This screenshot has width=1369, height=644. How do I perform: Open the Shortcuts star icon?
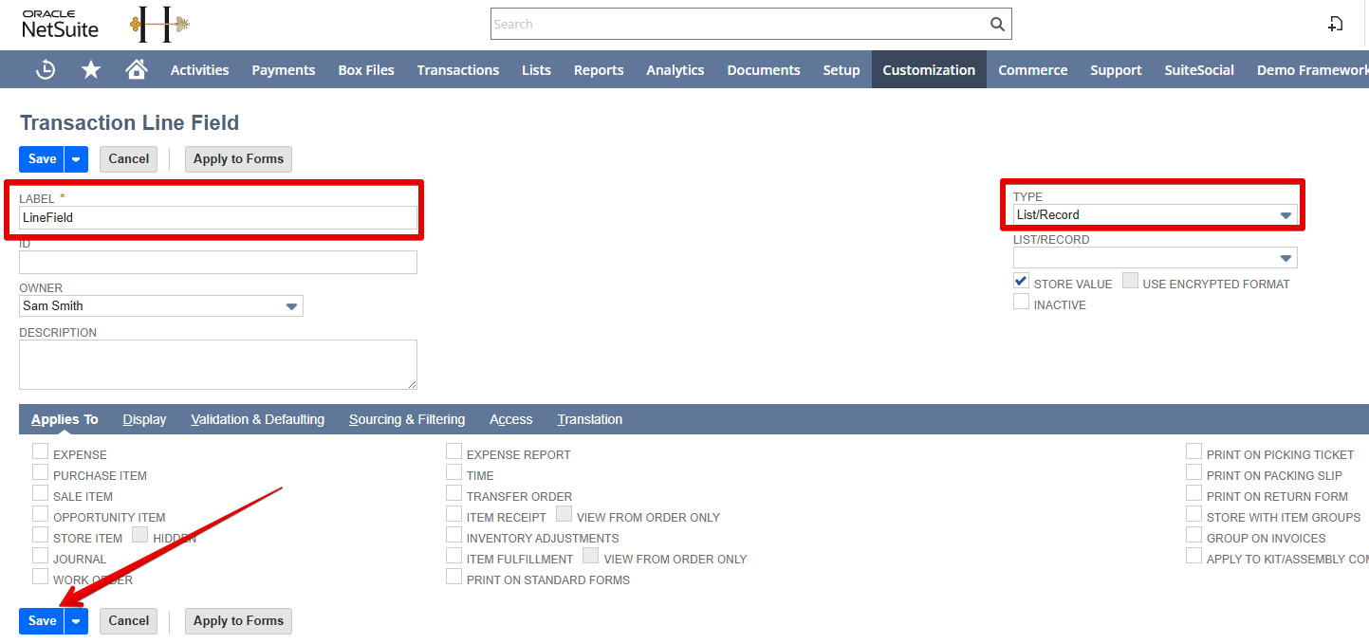tap(91, 69)
